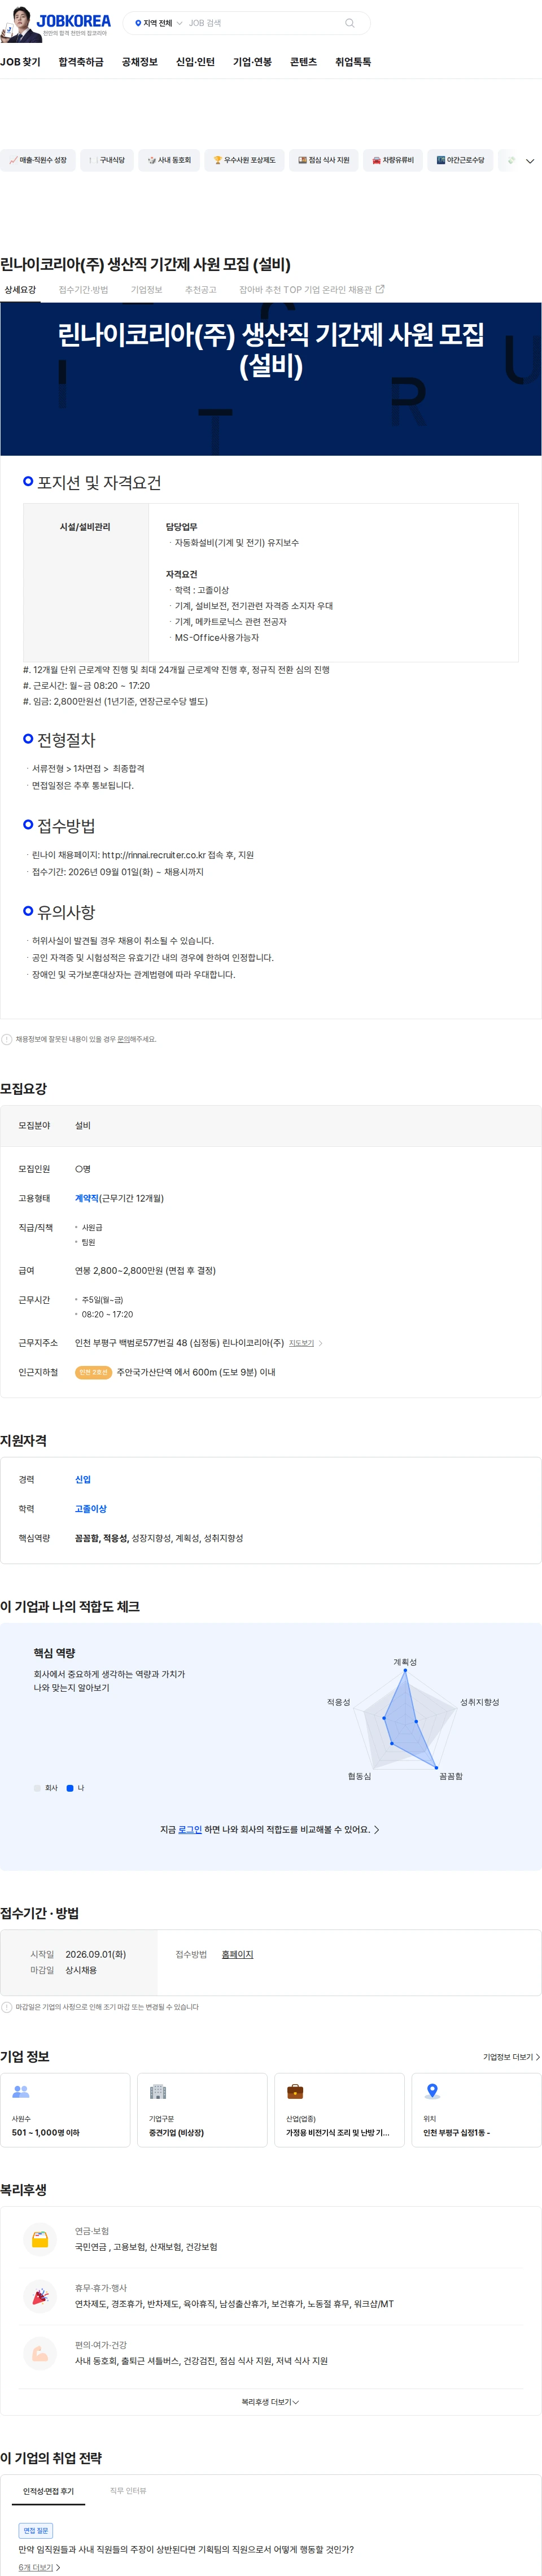Select the 매출·직원수 성장 tag

click(38, 160)
